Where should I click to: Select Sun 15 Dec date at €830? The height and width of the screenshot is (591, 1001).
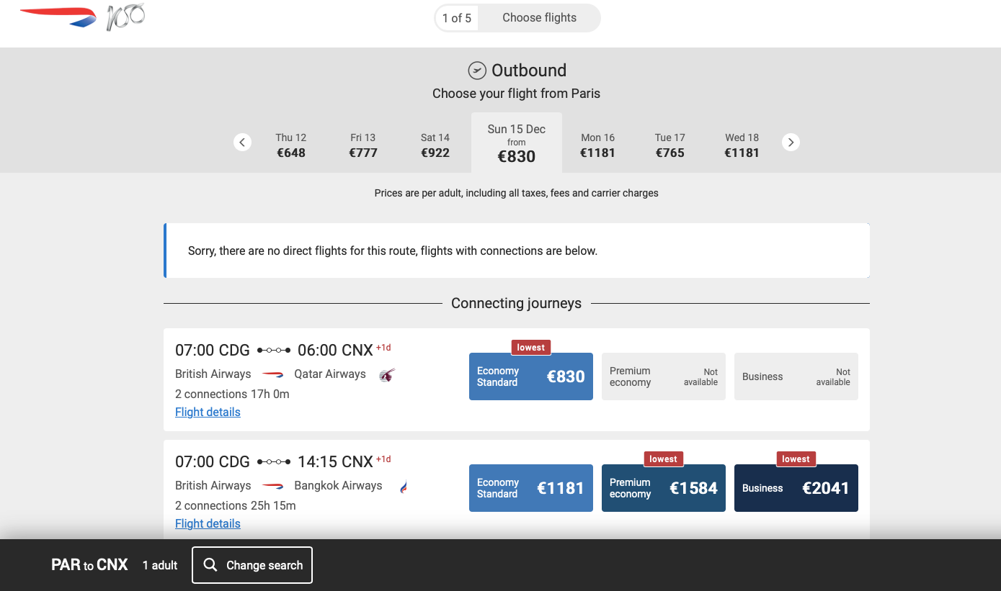(x=517, y=143)
